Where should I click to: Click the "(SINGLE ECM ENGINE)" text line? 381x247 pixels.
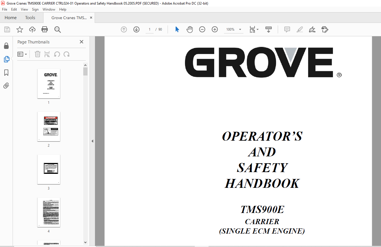click(262, 231)
